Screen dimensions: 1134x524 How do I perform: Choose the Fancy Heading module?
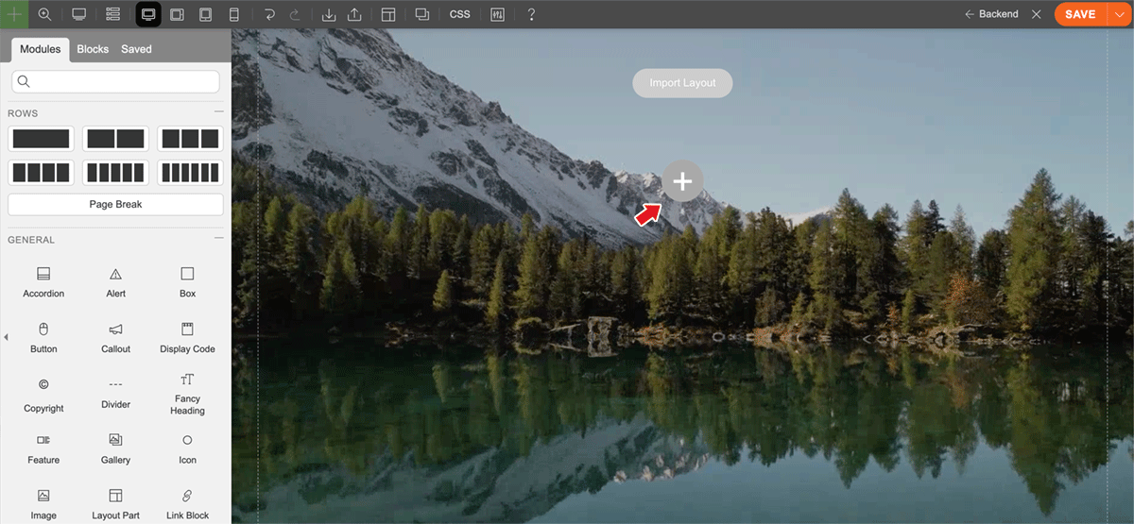pos(187,392)
